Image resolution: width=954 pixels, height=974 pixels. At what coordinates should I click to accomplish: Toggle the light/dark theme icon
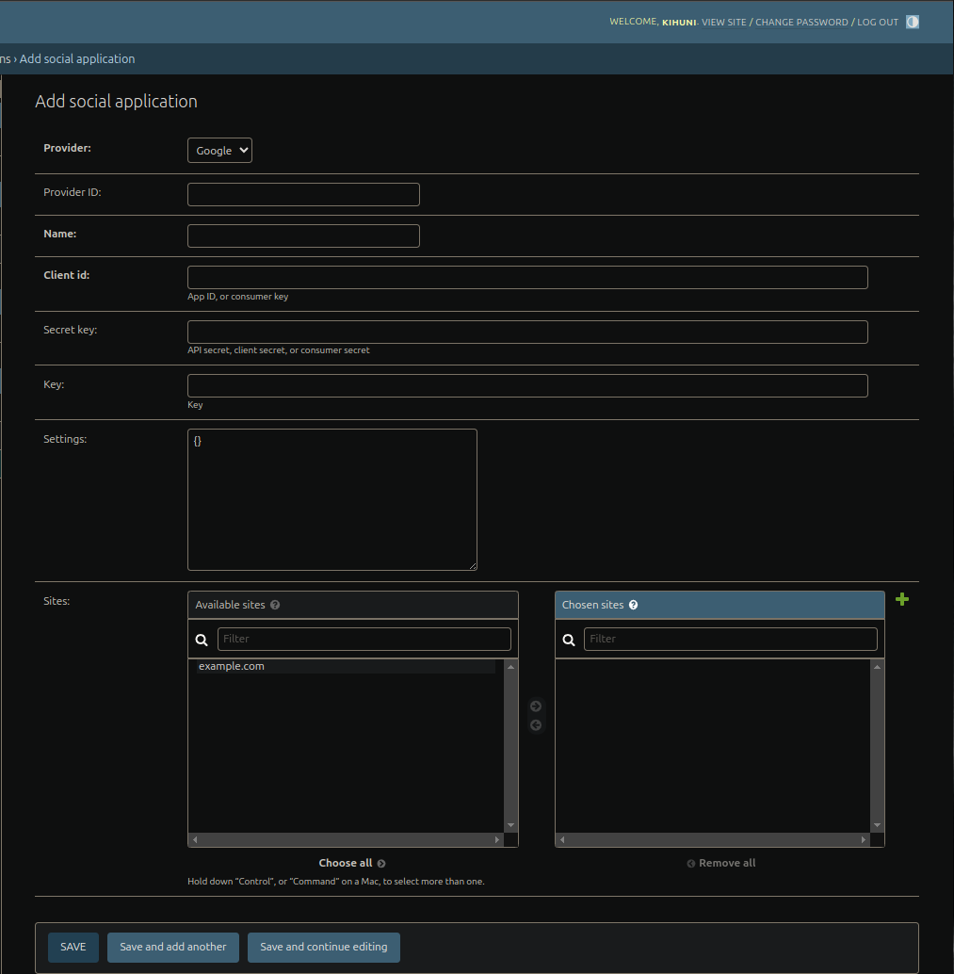click(912, 22)
